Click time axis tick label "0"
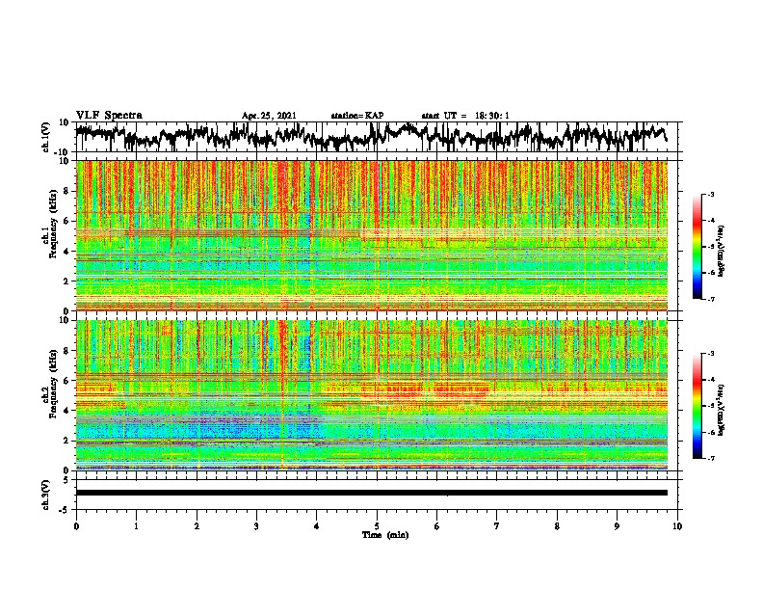 tap(76, 526)
